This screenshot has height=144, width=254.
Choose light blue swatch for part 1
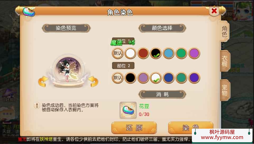(169, 53)
